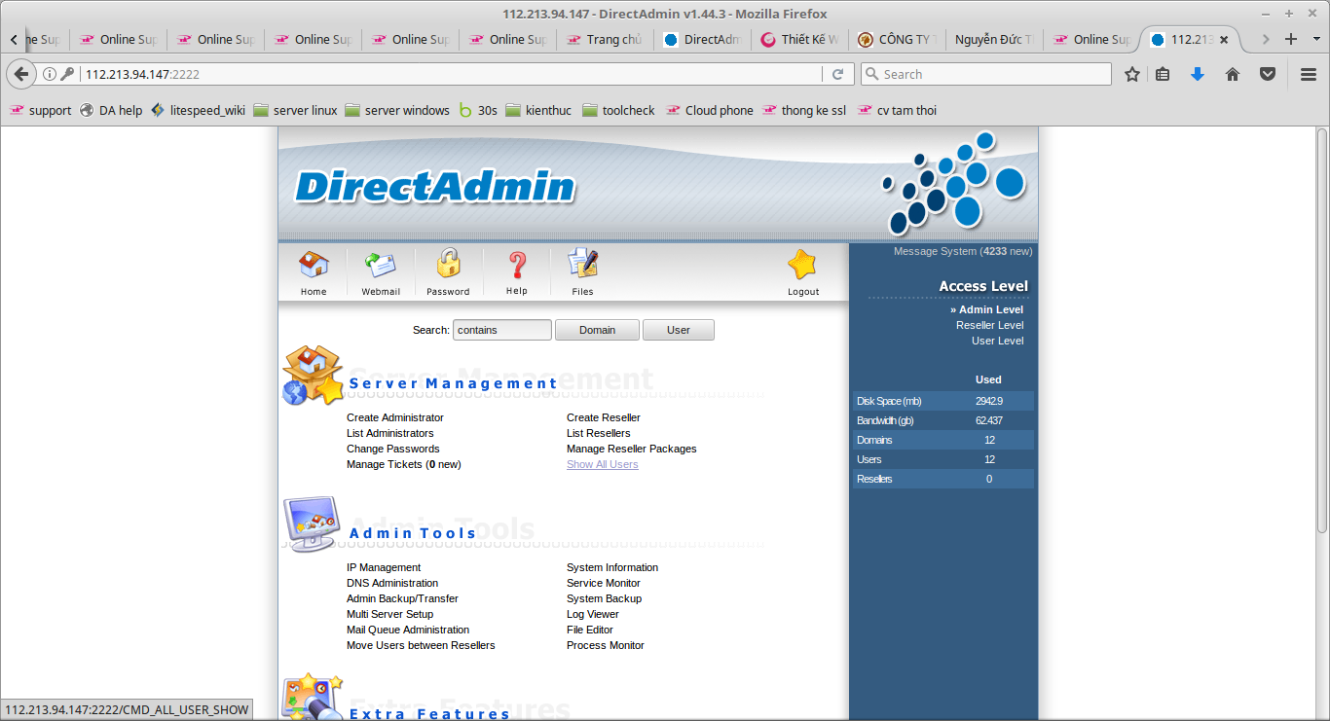The image size is (1330, 721).
Task: Switch to the Trang chủ tab
Action: [605, 40]
